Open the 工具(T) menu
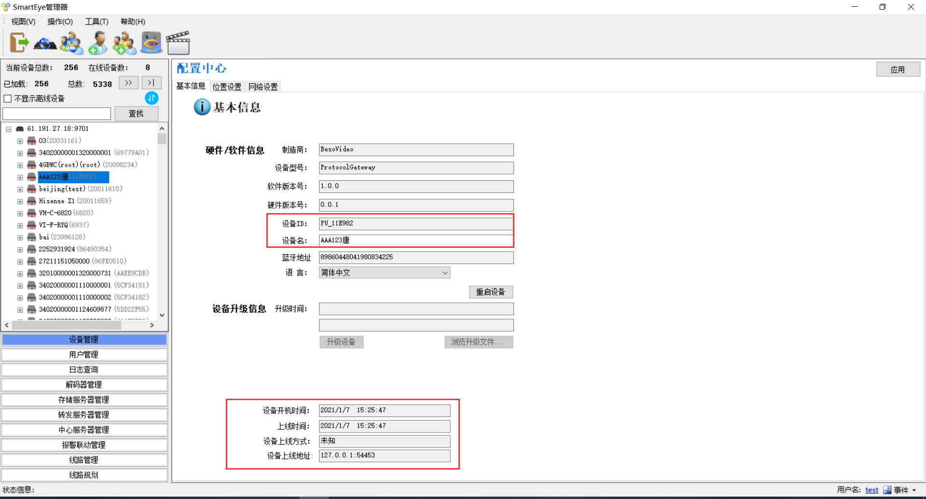This screenshot has height=499, width=926. [97, 22]
